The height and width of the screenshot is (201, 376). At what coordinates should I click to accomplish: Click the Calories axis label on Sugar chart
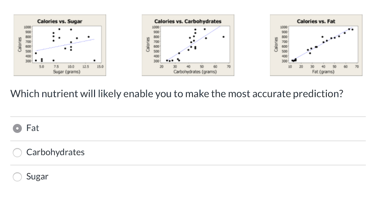20,44
